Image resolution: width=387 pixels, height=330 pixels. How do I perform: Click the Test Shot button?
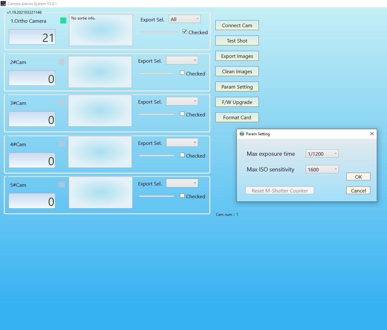(x=237, y=41)
